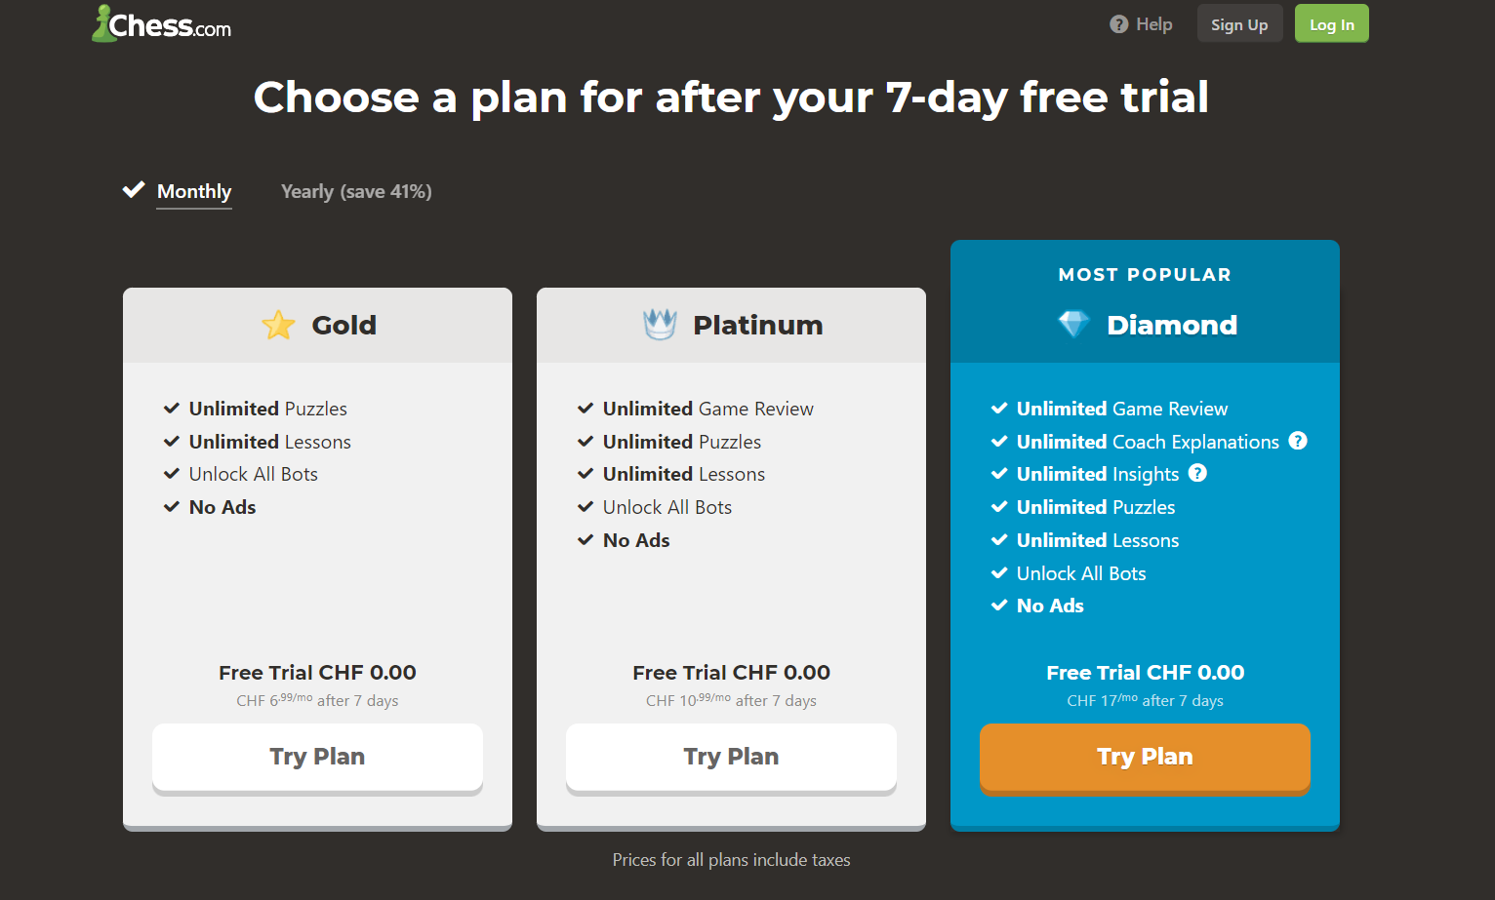Viewport: 1495px width, 900px height.
Task: Click the gold star icon on Gold plan
Action: click(278, 325)
